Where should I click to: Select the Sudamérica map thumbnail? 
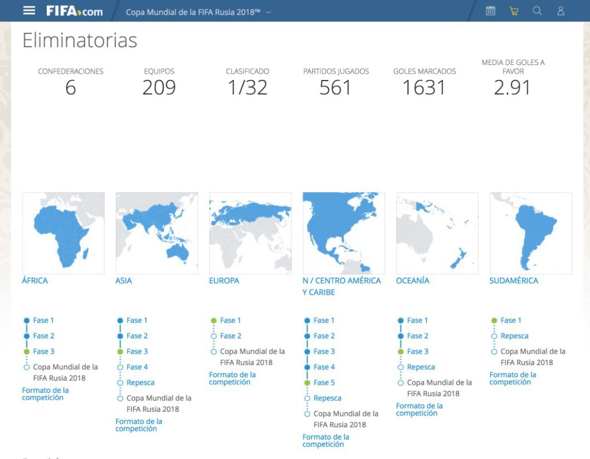pyautogui.click(x=531, y=234)
